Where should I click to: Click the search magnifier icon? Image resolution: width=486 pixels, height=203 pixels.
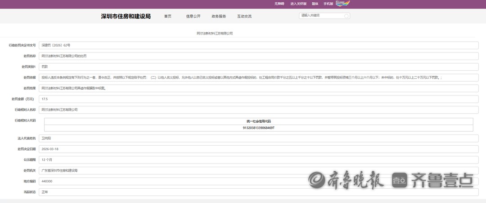pos(346,16)
